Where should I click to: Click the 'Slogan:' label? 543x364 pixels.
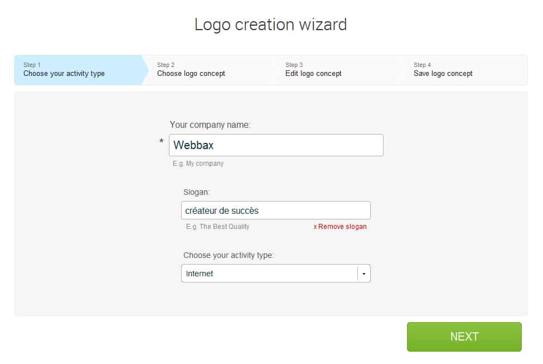(196, 192)
